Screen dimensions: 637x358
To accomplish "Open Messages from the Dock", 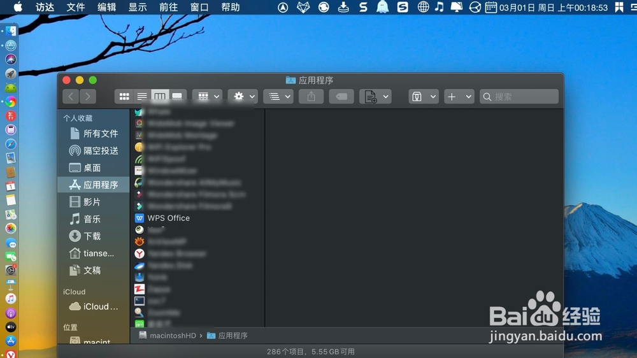I will tap(11, 243).
